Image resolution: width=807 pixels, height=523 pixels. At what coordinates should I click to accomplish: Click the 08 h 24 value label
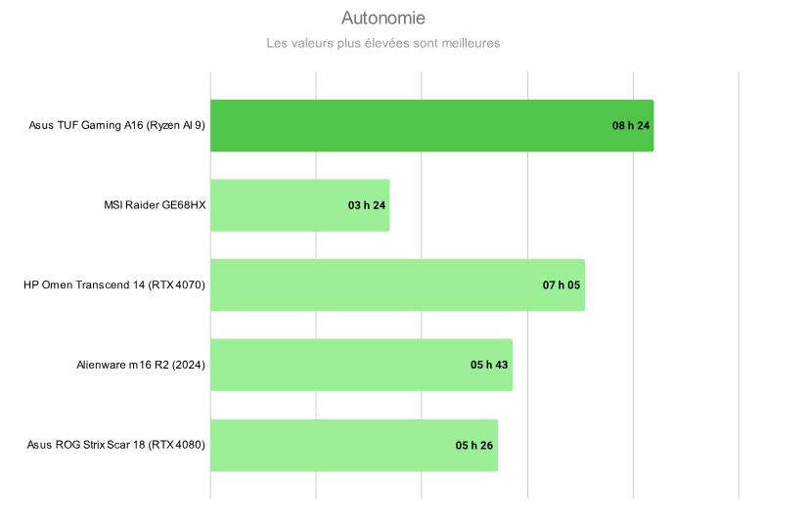631,125
